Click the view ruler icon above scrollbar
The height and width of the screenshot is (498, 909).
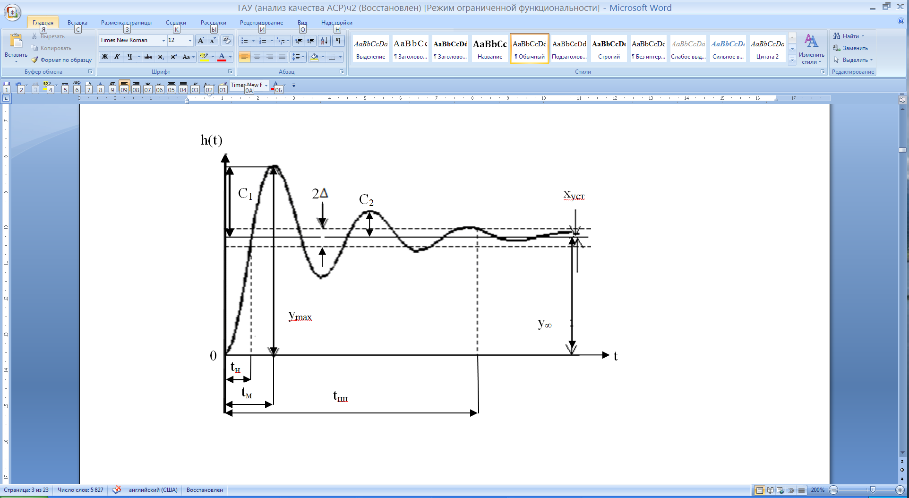pos(902,100)
